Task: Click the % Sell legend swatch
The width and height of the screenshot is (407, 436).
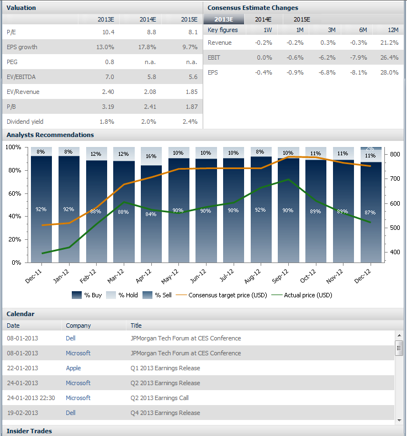Action: 147,295
